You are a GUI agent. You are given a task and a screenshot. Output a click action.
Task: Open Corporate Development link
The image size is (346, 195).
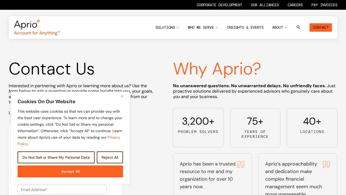coord(219,5)
